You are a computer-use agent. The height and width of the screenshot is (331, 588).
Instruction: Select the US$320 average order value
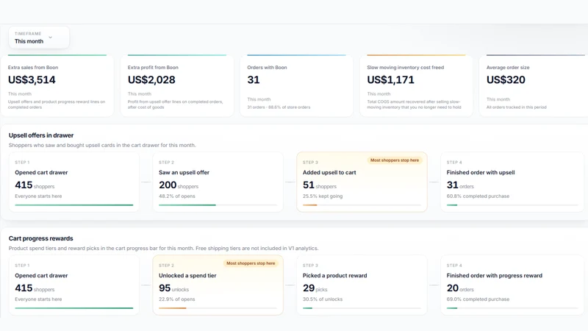pyautogui.click(x=506, y=79)
